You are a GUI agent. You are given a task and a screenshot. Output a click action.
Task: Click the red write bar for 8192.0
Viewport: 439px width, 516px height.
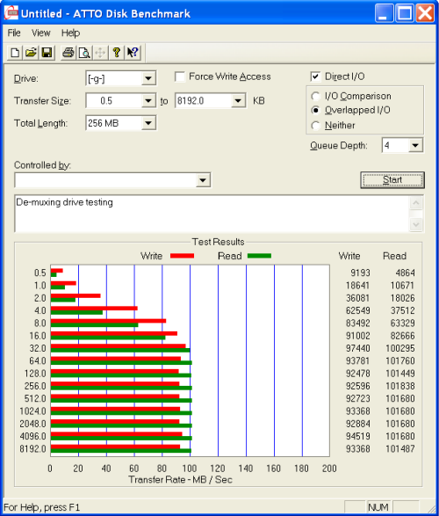[115, 447]
